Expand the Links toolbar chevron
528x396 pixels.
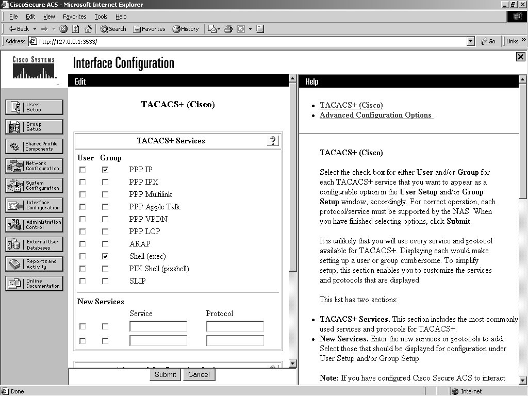point(524,40)
